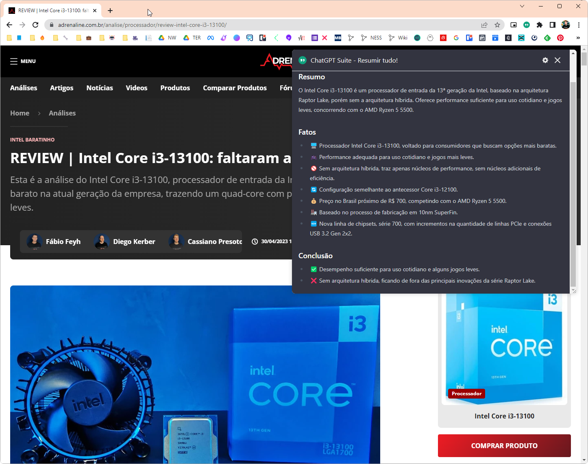Open the red X bookmark icon
The height and width of the screenshot is (464, 588).
click(x=324, y=38)
